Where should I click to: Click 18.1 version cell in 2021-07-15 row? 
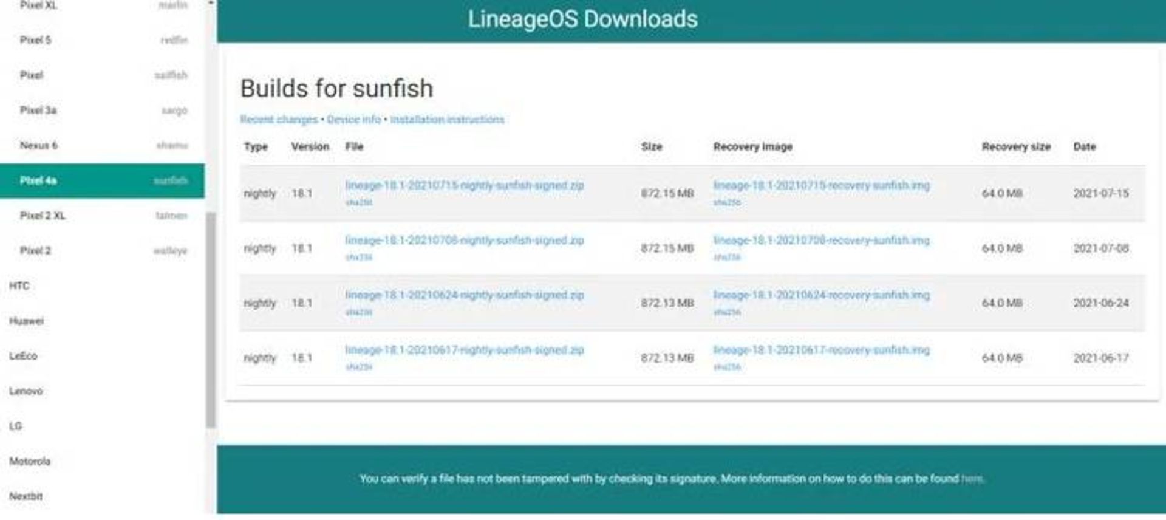point(302,194)
